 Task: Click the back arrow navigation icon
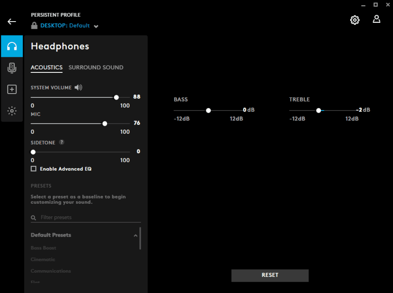point(11,21)
